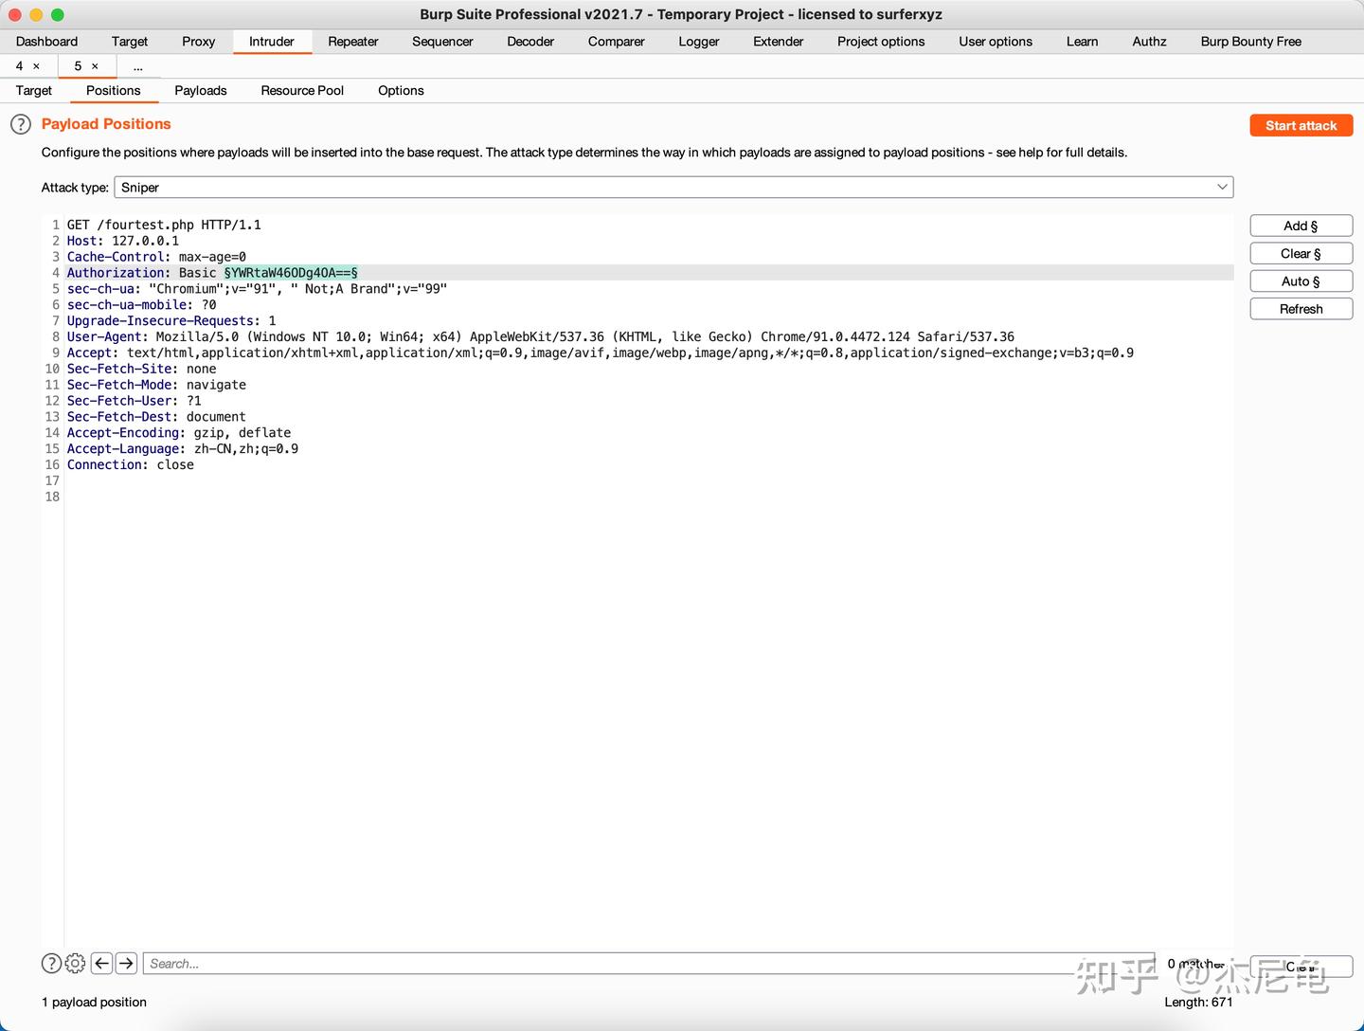The image size is (1364, 1031).
Task: Open the Decoder tab
Action: [x=530, y=42]
